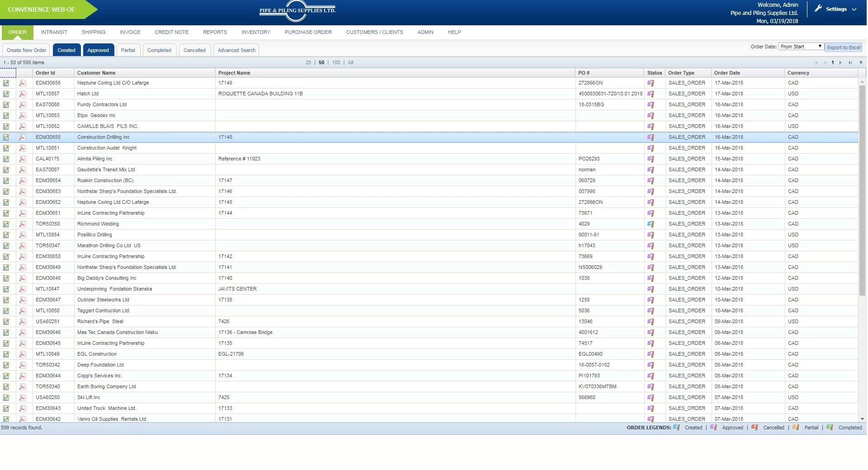Open the Order Date dropdown

tap(801, 47)
